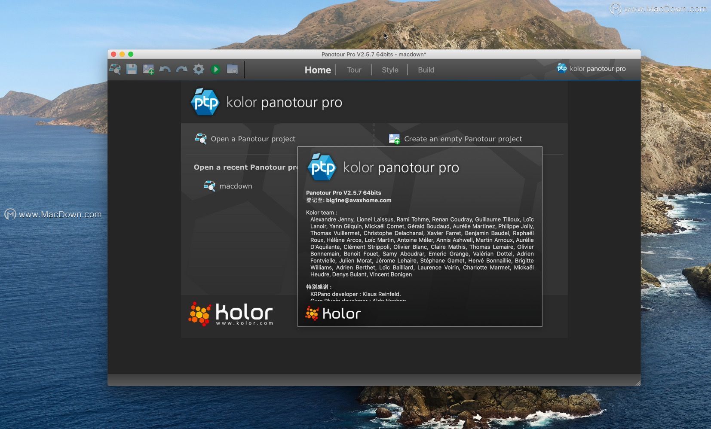Click the KRPano developer : Klaus Reinfeld line
The height and width of the screenshot is (429, 711).
click(355, 294)
